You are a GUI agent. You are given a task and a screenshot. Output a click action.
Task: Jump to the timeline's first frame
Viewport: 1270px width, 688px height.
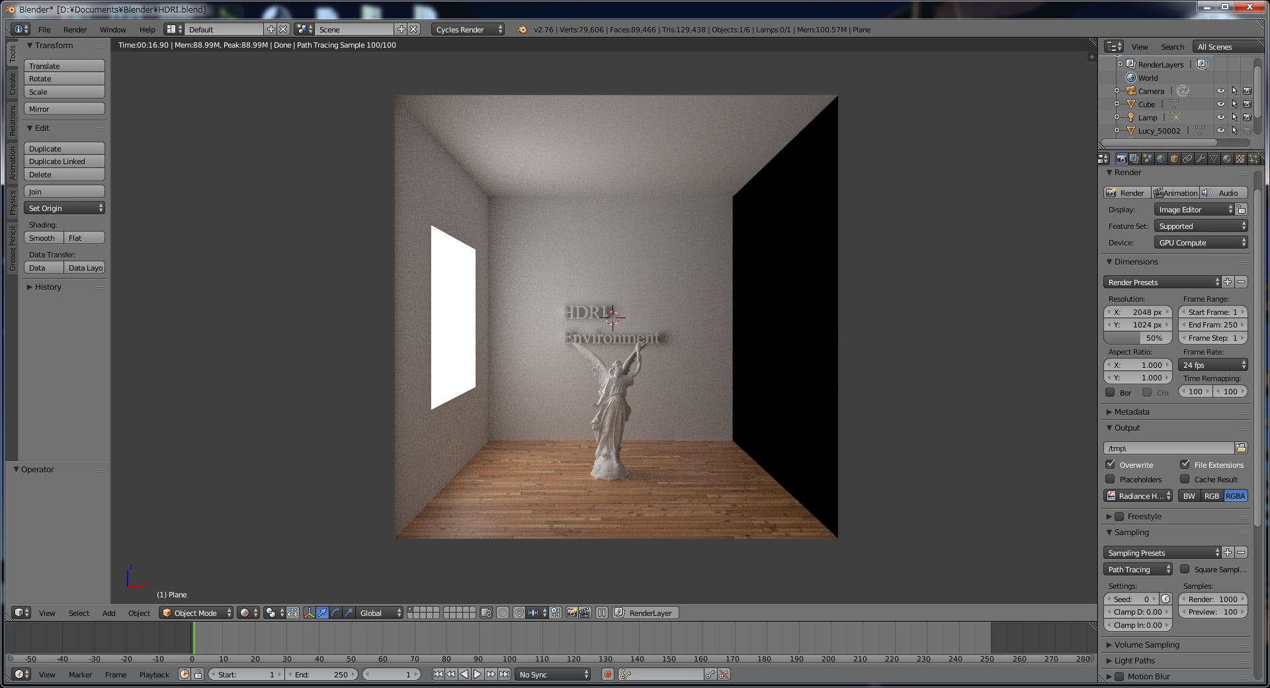click(x=438, y=674)
